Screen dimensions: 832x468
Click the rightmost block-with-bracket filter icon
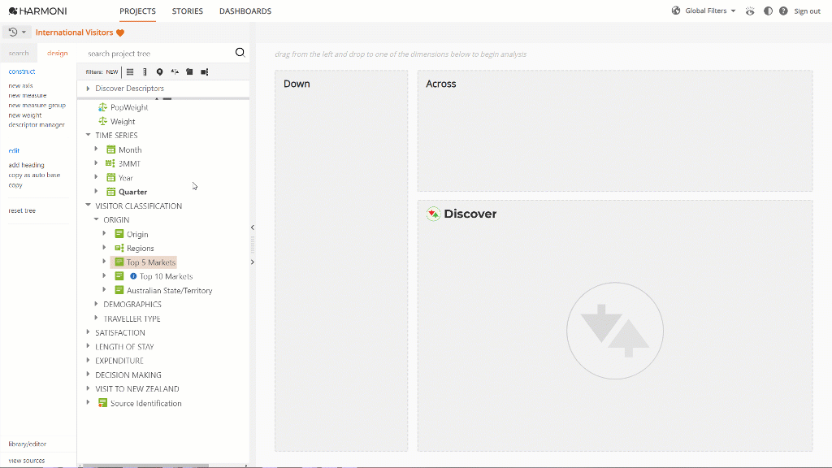coord(204,71)
